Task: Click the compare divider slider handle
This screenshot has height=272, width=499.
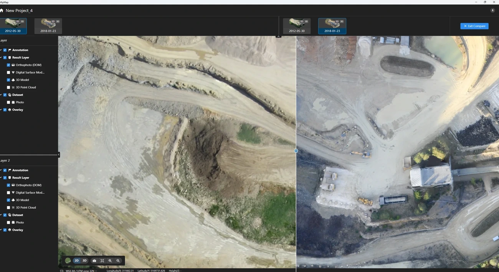Action: [x=296, y=151]
